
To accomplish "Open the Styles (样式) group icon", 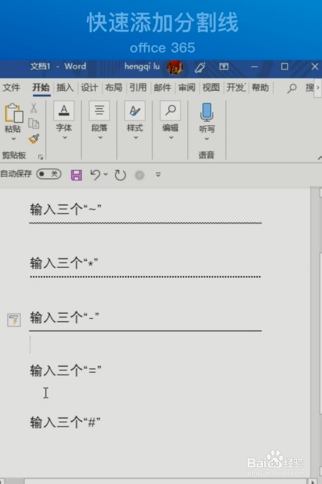I will [x=135, y=110].
